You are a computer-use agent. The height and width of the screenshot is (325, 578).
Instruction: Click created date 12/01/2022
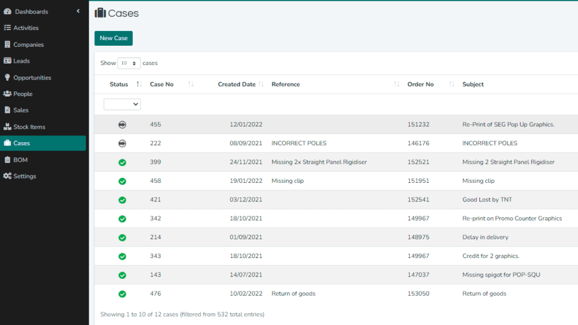(246, 124)
